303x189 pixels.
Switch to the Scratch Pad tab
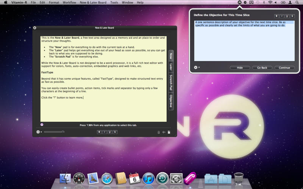pos(171,82)
